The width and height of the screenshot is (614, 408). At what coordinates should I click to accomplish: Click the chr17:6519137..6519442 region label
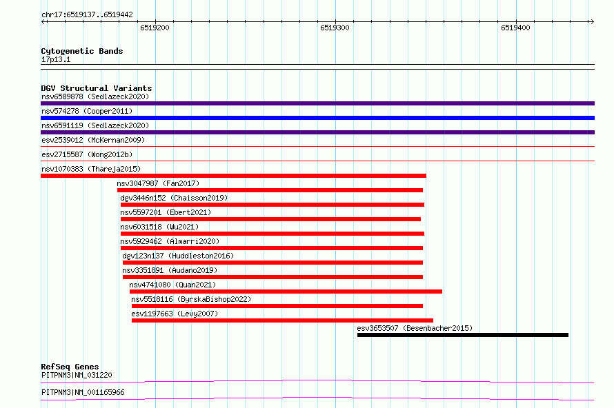(87, 15)
